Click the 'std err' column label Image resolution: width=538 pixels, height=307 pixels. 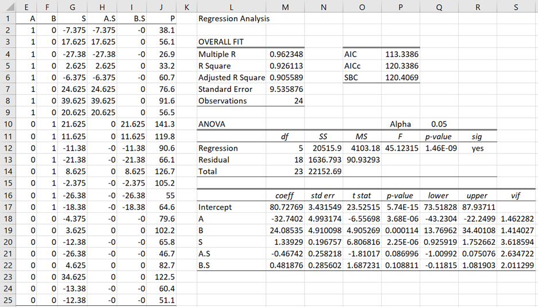tap(322, 195)
